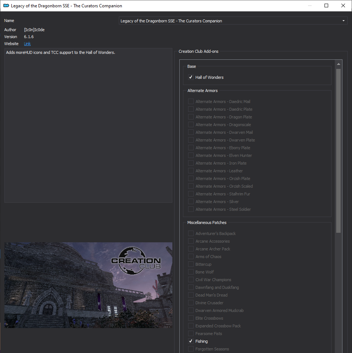The height and width of the screenshot is (353, 352).
Task: Check Alternate Armors - Stalhrim Fur
Action: coord(191,194)
